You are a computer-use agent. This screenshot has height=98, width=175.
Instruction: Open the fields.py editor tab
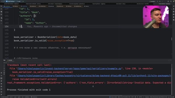click(15, 6)
